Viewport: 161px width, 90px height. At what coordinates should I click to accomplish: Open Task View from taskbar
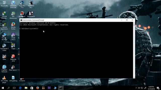click(14, 88)
